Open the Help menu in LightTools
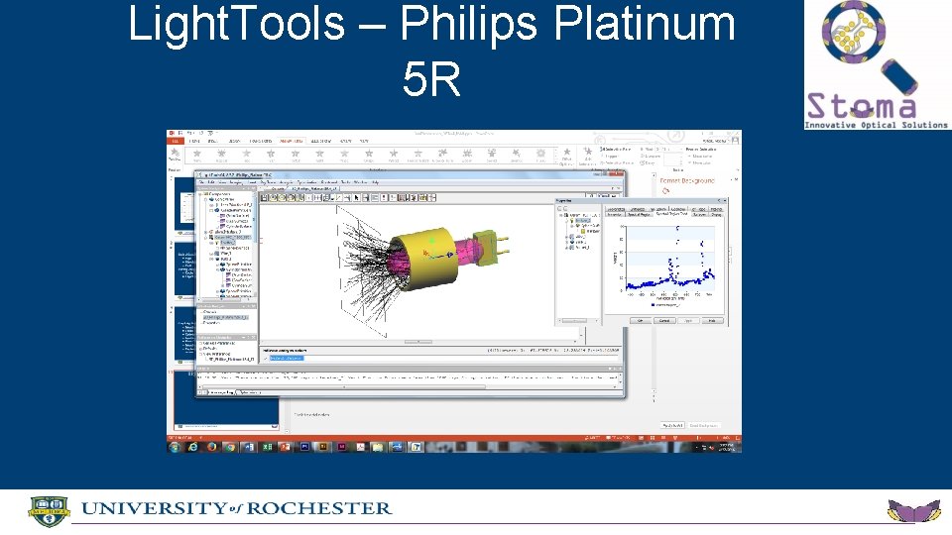Viewport: 952px width, 535px height. 375,182
